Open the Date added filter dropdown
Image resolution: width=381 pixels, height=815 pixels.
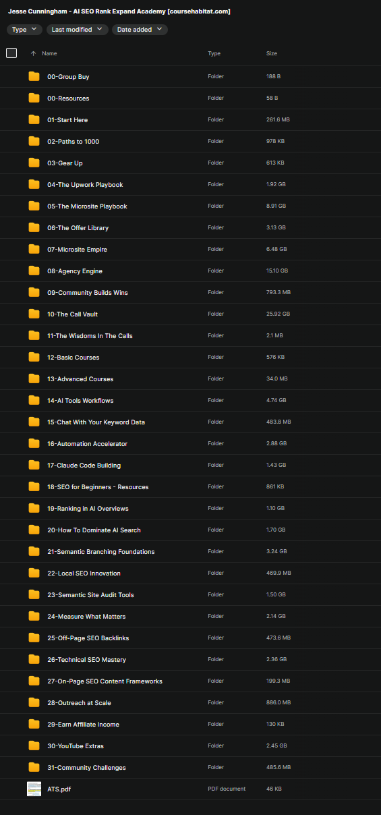coord(140,30)
